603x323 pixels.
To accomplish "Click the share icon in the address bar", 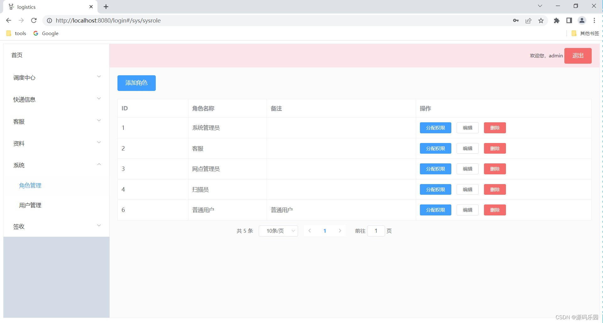I will [529, 20].
